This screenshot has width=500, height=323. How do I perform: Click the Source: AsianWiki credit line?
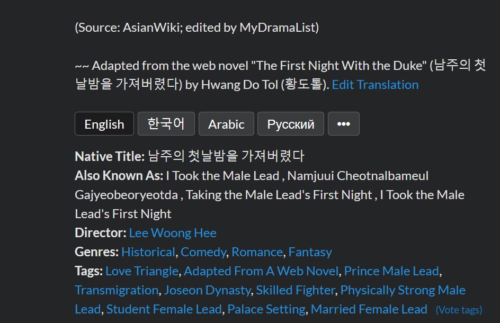pyautogui.click(x=197, y=28)
